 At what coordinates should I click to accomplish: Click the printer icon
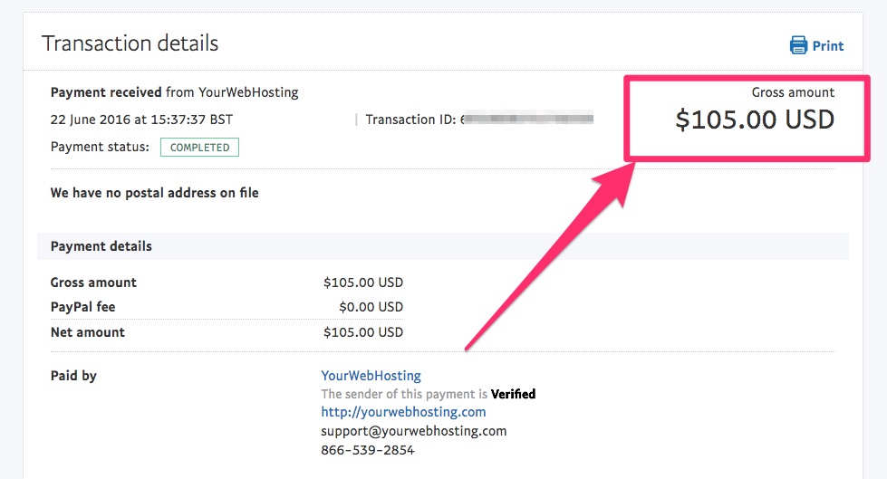coord(798,45)
